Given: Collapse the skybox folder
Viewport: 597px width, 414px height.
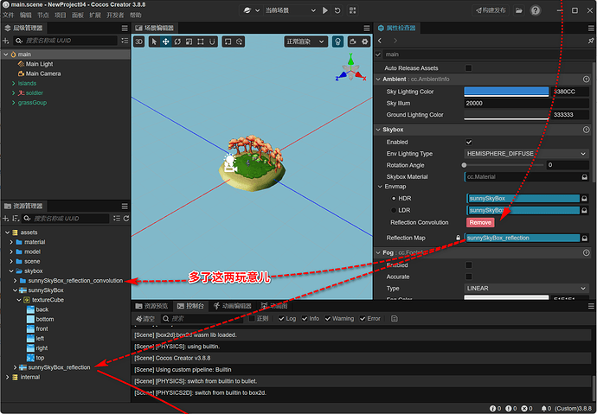Looking at the screenshot, I should pos(11,271).
